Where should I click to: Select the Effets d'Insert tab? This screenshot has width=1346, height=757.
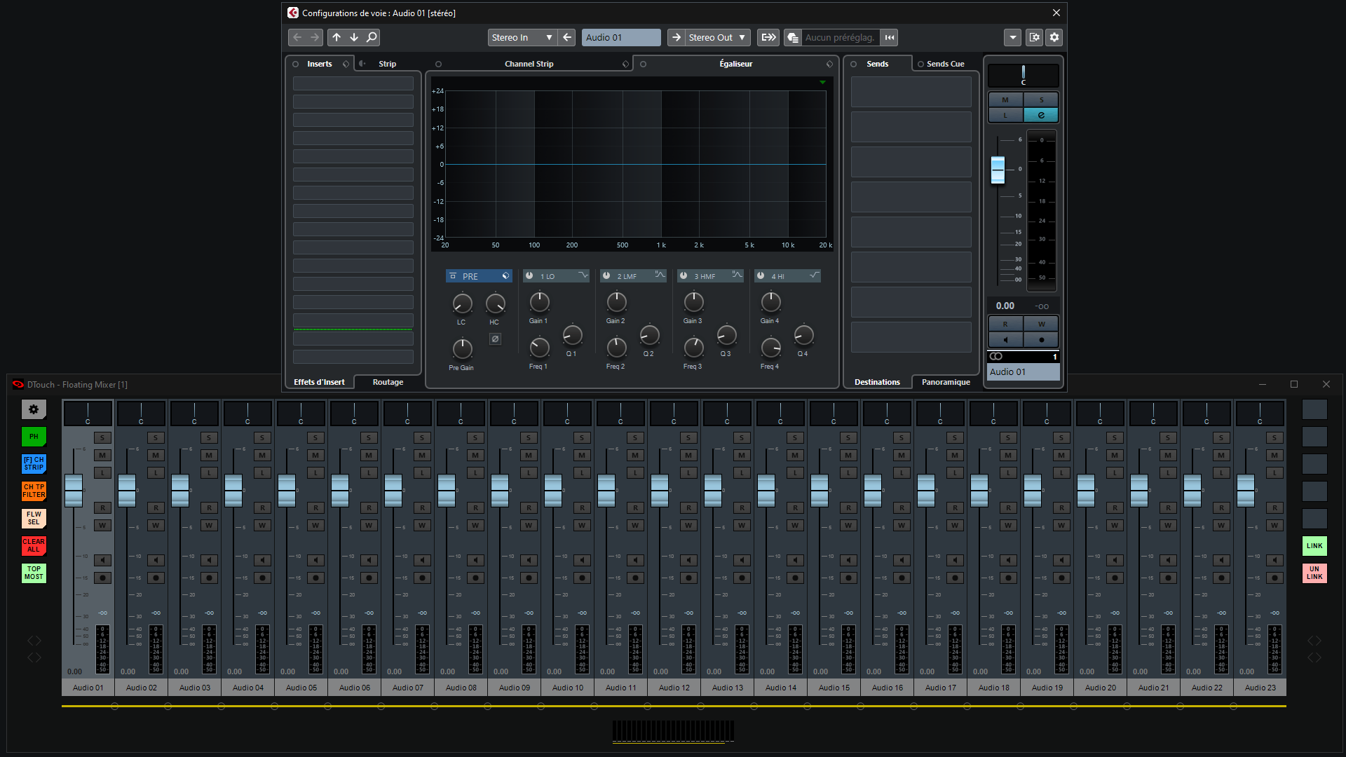click(319, 382)
